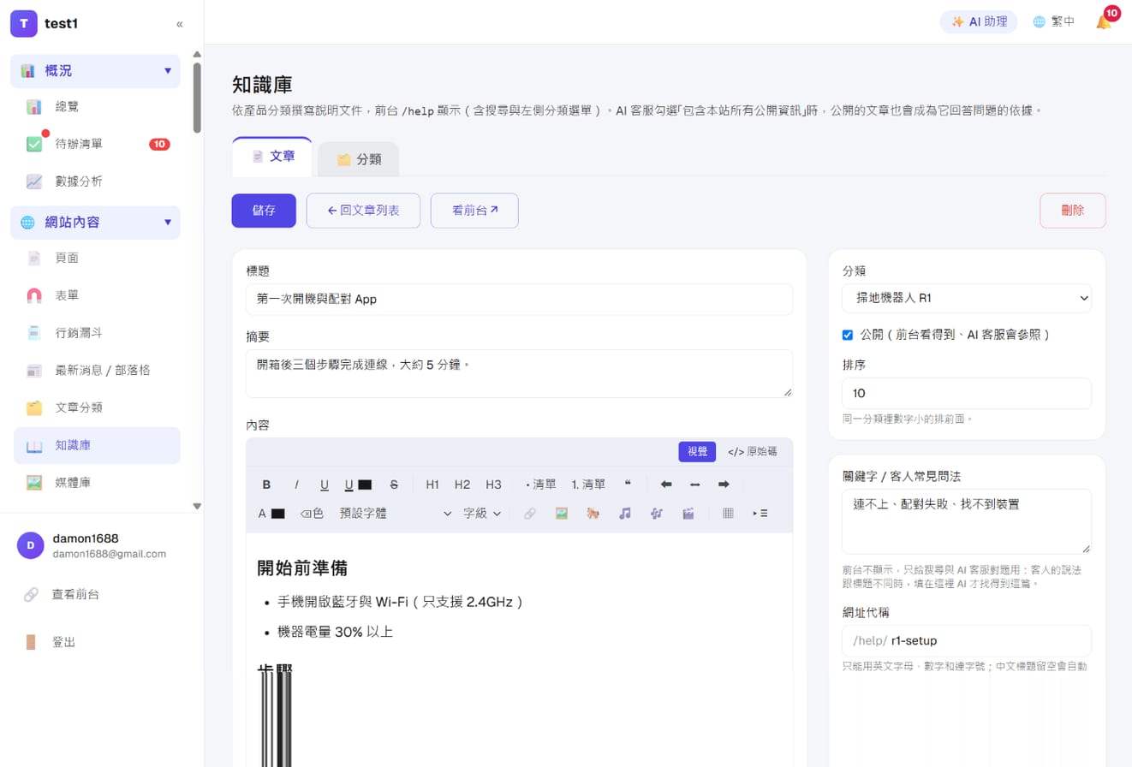Align text left with the left arrow

[x=666, y=485]
